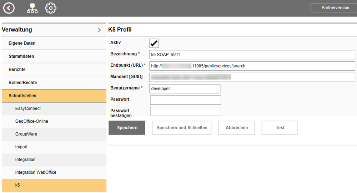The height and width of the screenshot is (193, 357).
Task: Open the Berichte section
Action: pos(17,70)
